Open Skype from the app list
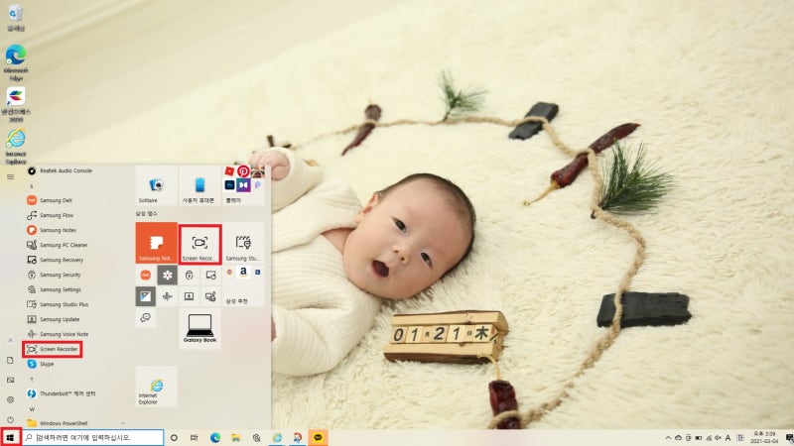This screenshot has height=446, width=794. (x=47, y=364)
